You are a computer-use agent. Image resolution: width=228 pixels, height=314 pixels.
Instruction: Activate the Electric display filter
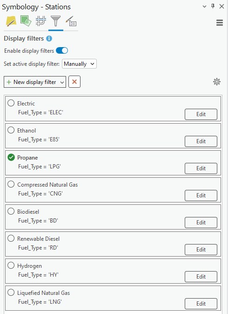(11, 103)
